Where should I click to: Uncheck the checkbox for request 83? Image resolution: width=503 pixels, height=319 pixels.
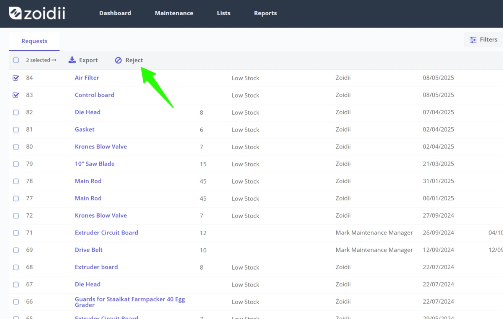pyautogui.click(x=16, y=95)
